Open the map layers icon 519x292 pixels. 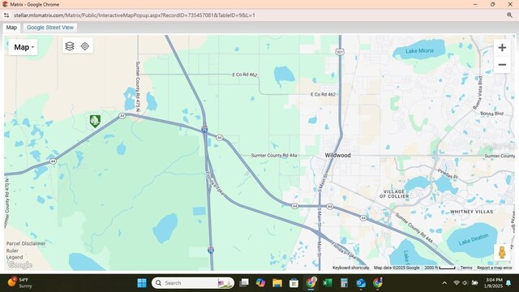coord(70,46)
